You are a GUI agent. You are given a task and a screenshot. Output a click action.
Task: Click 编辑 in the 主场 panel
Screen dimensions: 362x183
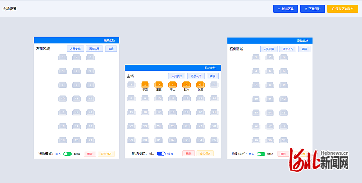pyautogui.click(x=212, y=76)
